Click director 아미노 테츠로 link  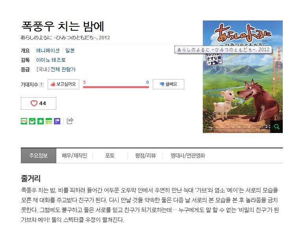pos(51,60)
